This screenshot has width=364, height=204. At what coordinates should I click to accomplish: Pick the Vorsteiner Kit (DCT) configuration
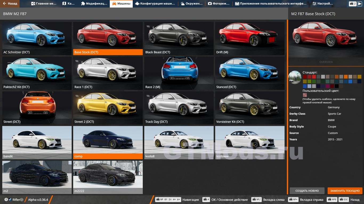coord(250,108)
